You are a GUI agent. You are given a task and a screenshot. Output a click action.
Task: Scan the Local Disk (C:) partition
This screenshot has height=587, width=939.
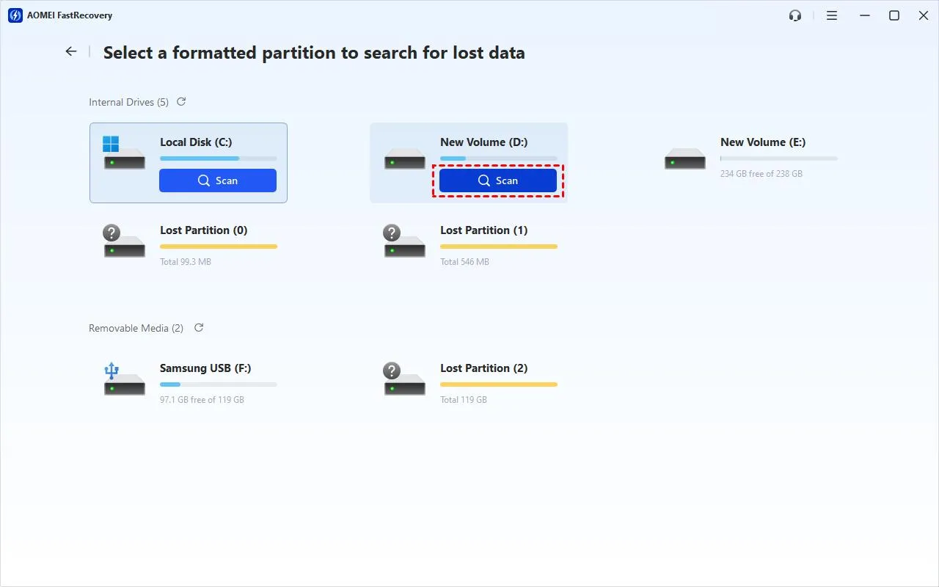click(x=218, y=181)
